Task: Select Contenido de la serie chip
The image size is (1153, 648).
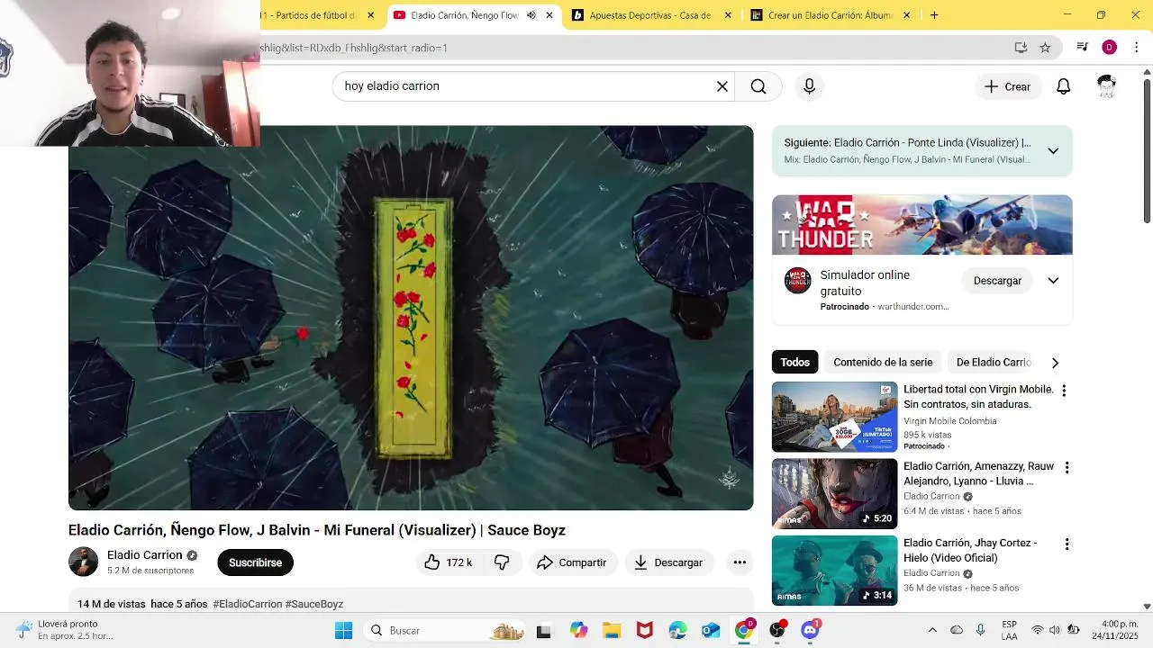Action: pyautogui.click(x=883, y=362)
